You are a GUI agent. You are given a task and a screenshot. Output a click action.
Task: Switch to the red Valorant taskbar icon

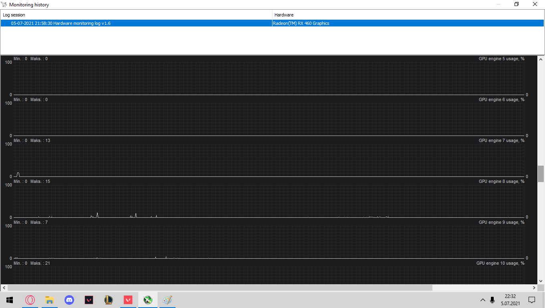pyautogui.click(x=128, y=300)
